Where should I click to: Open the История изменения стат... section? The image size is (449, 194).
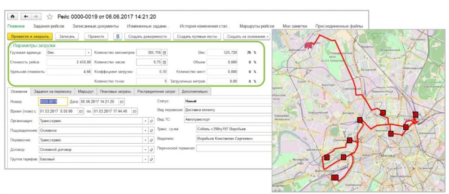pyautogui.click(x=205, y=26)
